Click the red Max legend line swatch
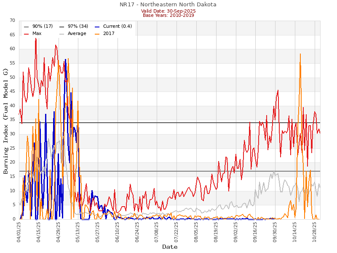Image resolution: width=337 pixels, height=253 pixels. pos(27,34)
